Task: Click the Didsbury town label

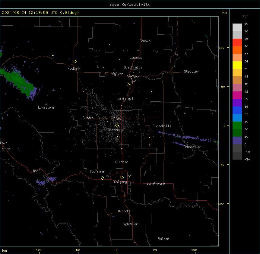Action: [x=116, y=130]
